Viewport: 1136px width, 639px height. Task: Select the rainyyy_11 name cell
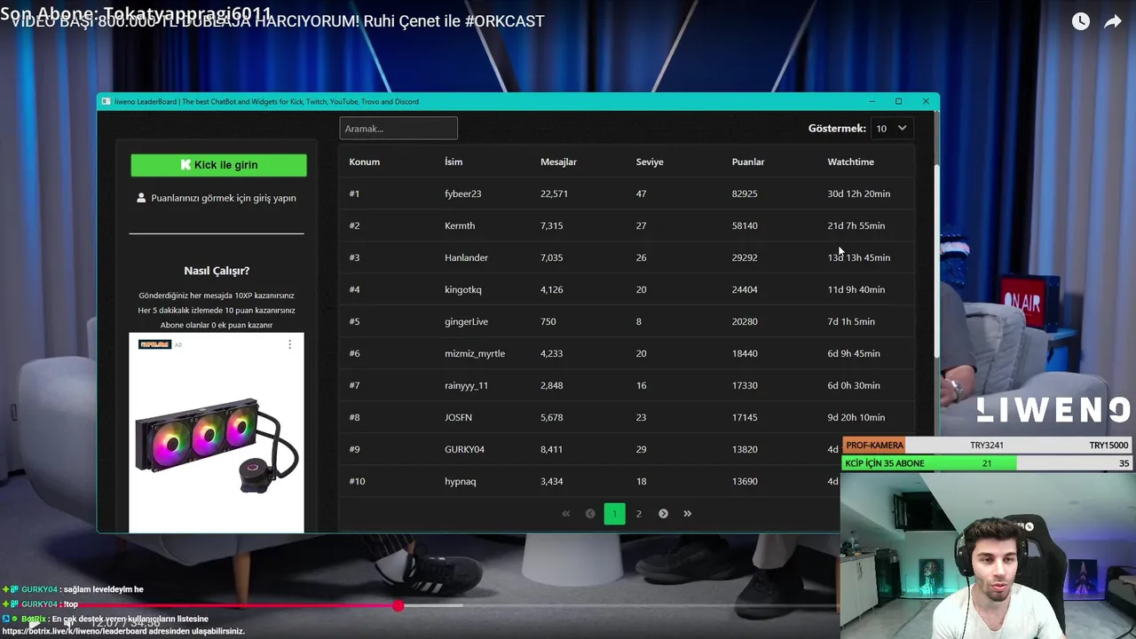click(466, 385)
